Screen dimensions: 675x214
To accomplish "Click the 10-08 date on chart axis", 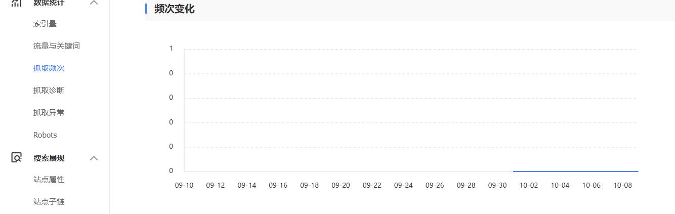I will (x=622, y=185).
